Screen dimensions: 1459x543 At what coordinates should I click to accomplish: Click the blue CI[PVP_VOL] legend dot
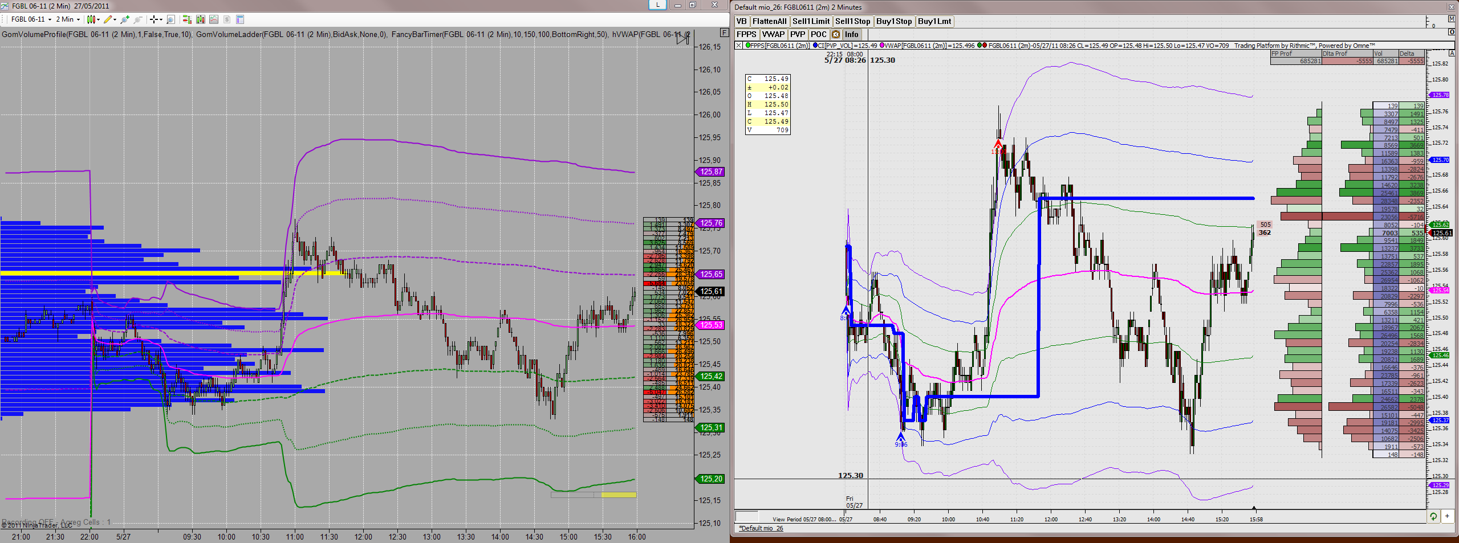click(815, 46)
